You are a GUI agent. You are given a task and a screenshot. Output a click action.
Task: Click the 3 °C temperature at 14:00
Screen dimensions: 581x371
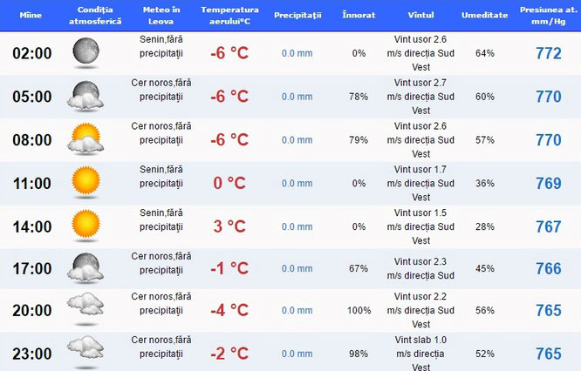point(229,226)
